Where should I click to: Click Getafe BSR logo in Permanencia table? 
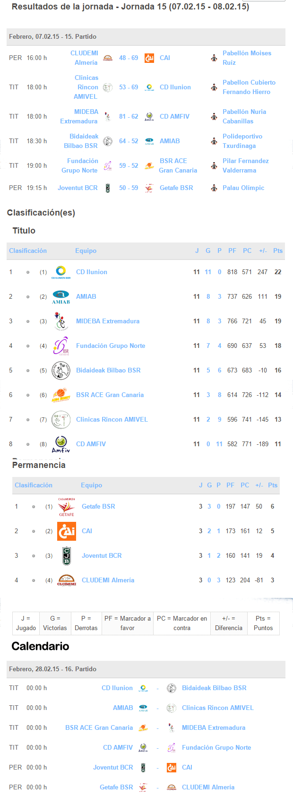(67, 507)
